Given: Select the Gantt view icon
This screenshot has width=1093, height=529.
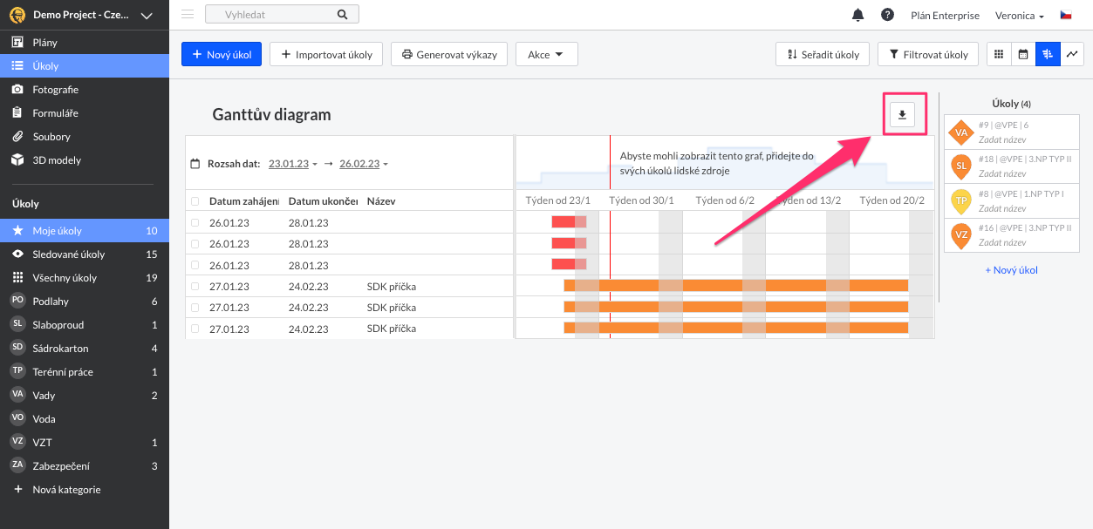Looking at the screenshot, I should pos(1048,54).
